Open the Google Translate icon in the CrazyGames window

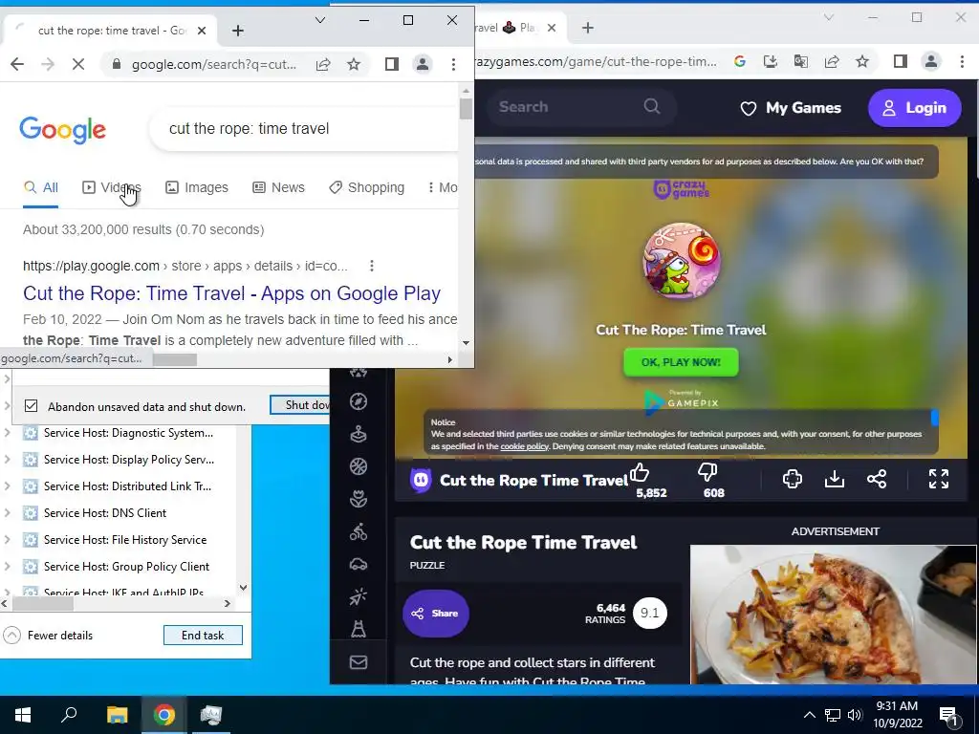[x=800, y=61]
